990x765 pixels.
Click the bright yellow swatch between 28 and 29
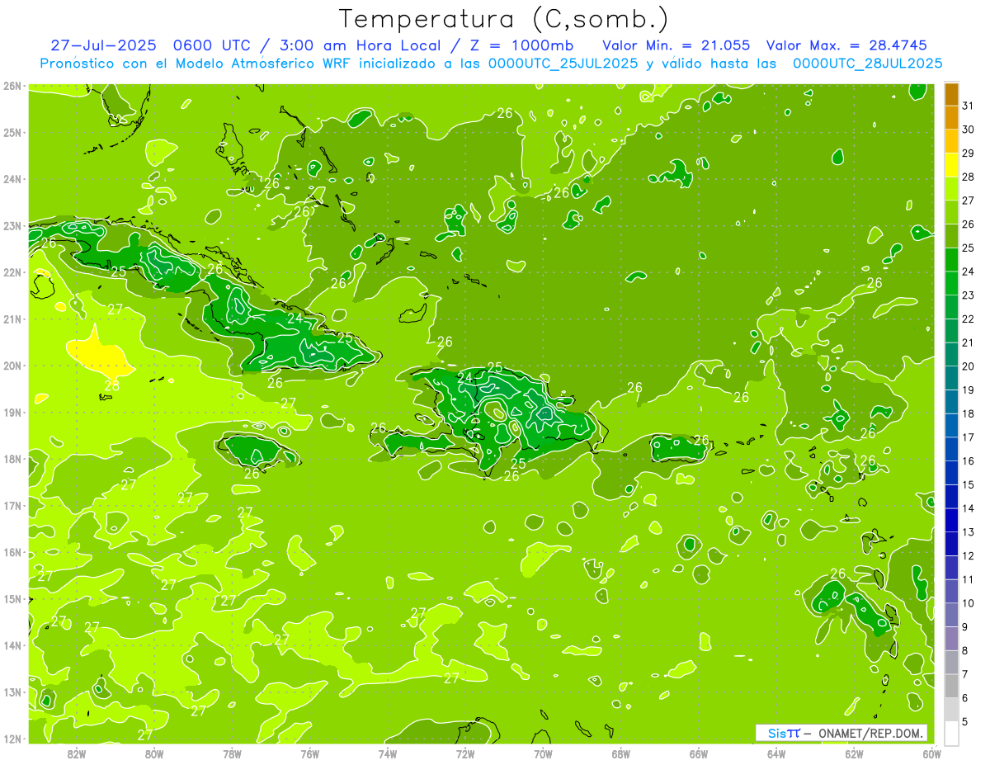[951, 164]
